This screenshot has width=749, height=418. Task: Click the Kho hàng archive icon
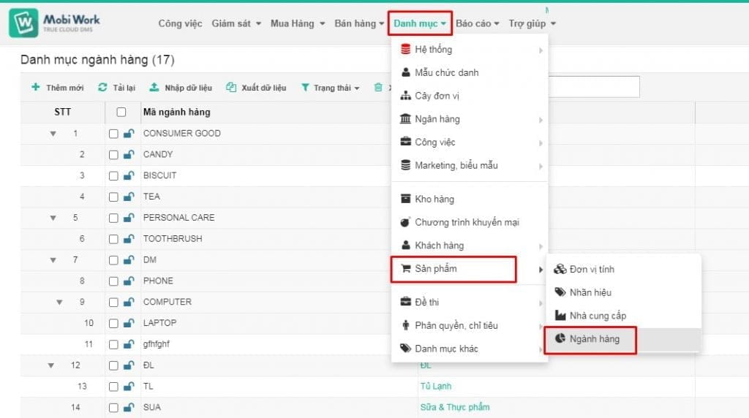click(406, 199)
